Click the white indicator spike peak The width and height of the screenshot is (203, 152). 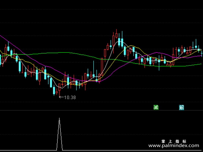click(59, 118)
